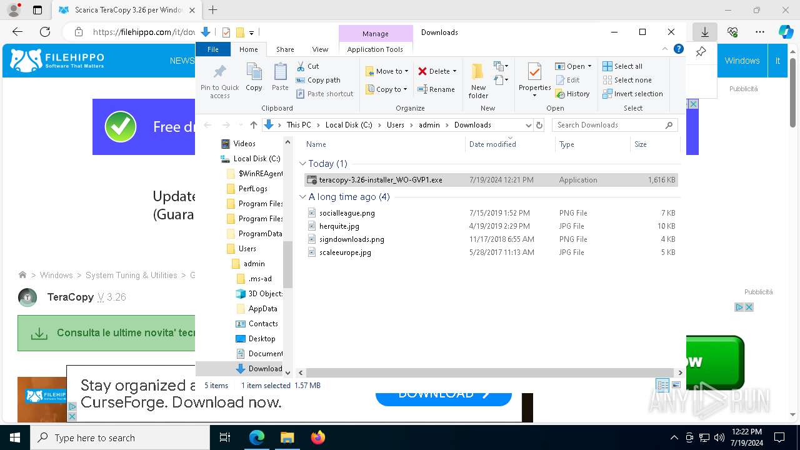
Task: Sort files by Name column
Action: pos(384,144)
